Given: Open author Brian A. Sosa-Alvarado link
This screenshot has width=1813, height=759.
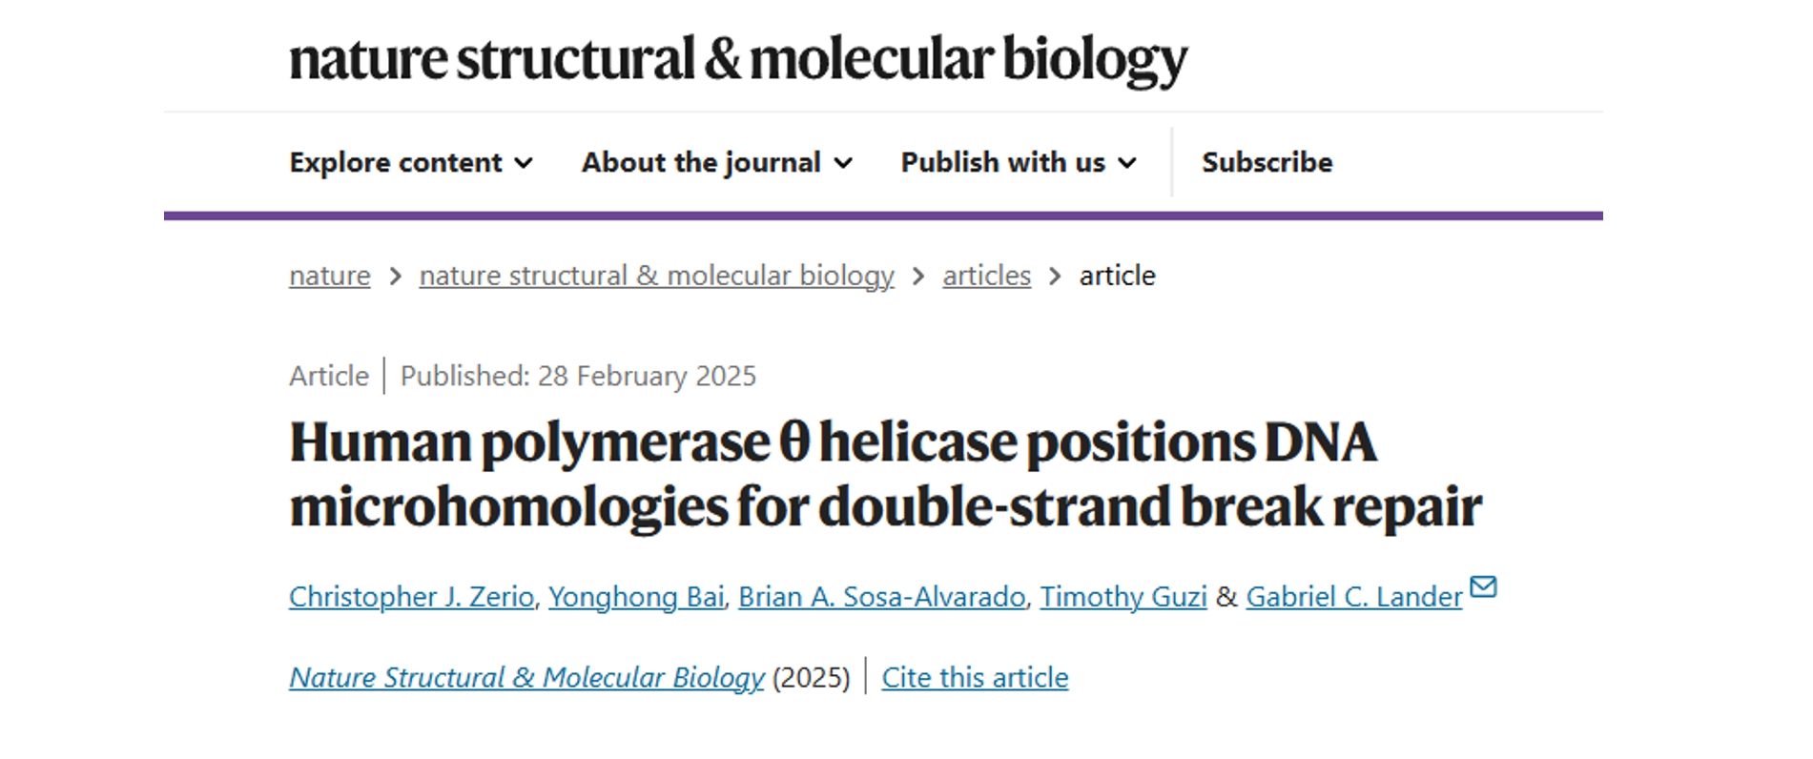Looking at the screenshot, I should click(882, 597).
